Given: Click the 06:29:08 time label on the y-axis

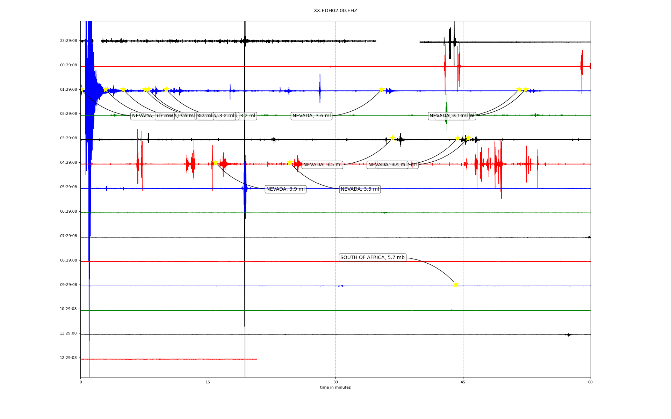Looking at the screenshot, I should [x=68, y=212].
